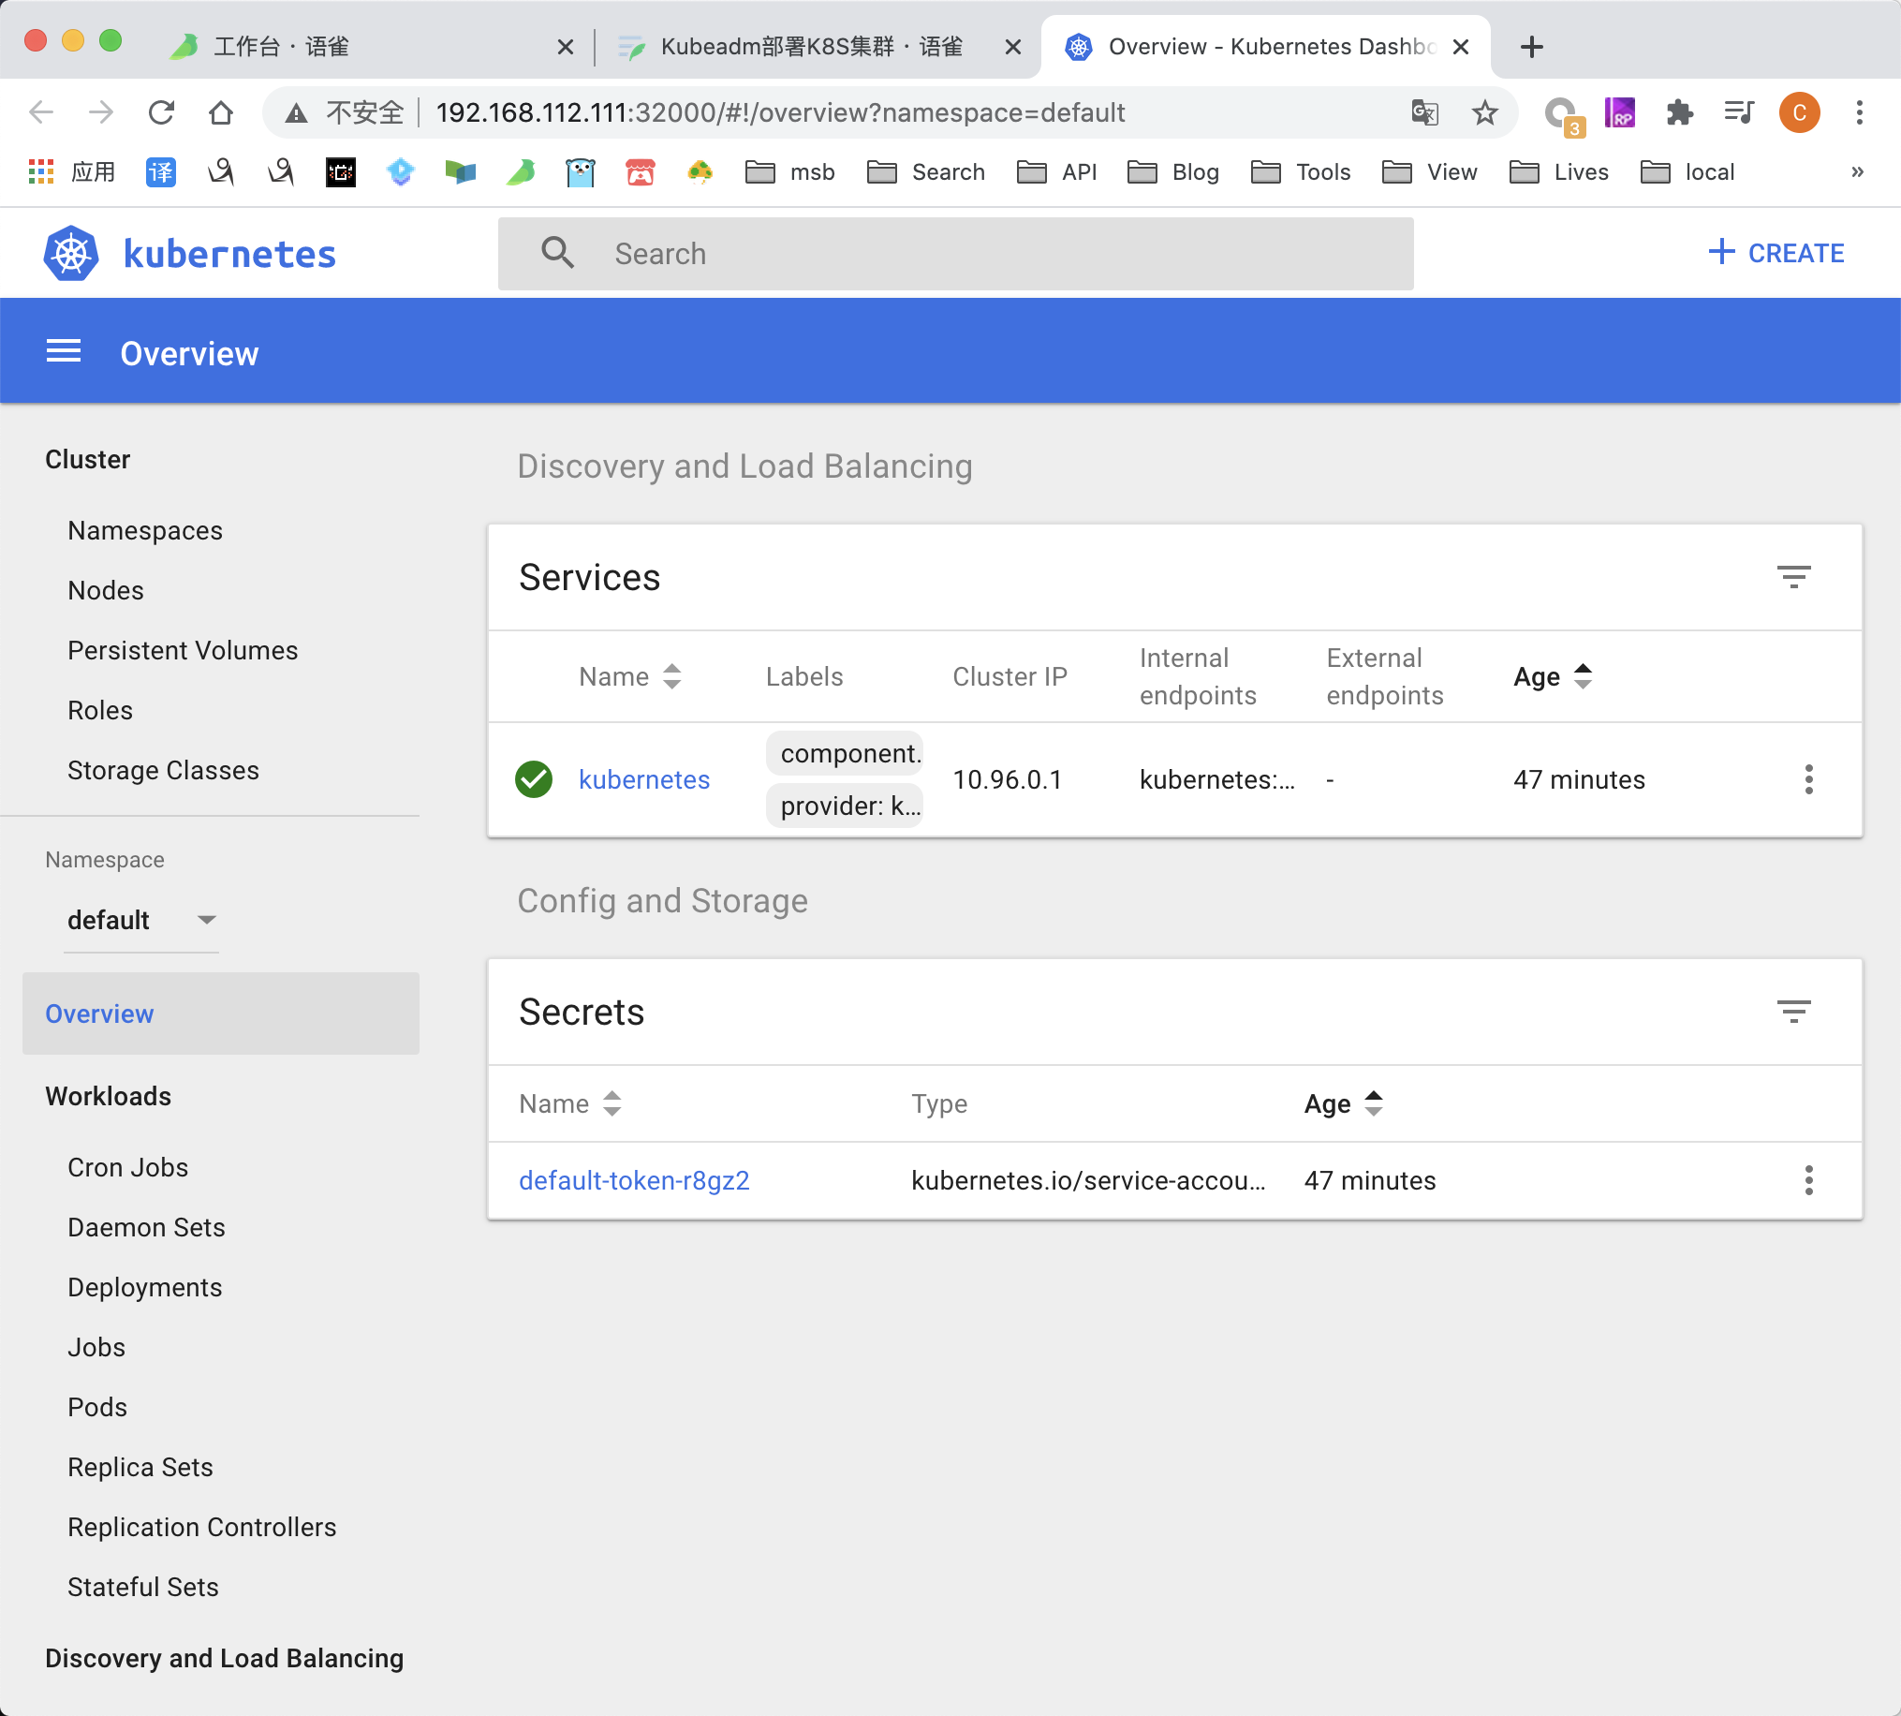
Task: Open the Secrets filter icon
Action: click(x=1792, y=1012)
